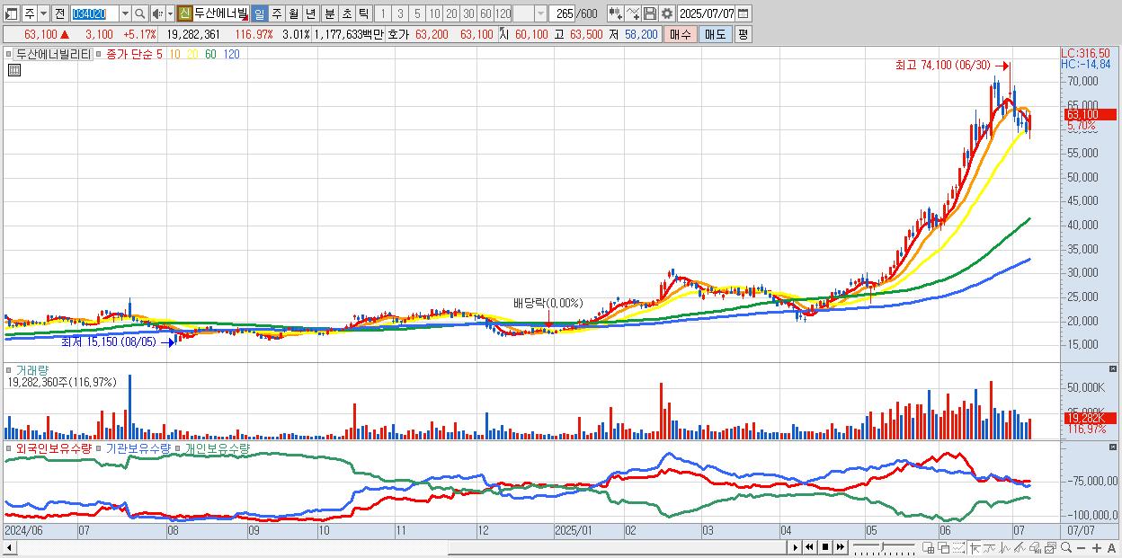Click the speaker sound icon

point(157,13)
